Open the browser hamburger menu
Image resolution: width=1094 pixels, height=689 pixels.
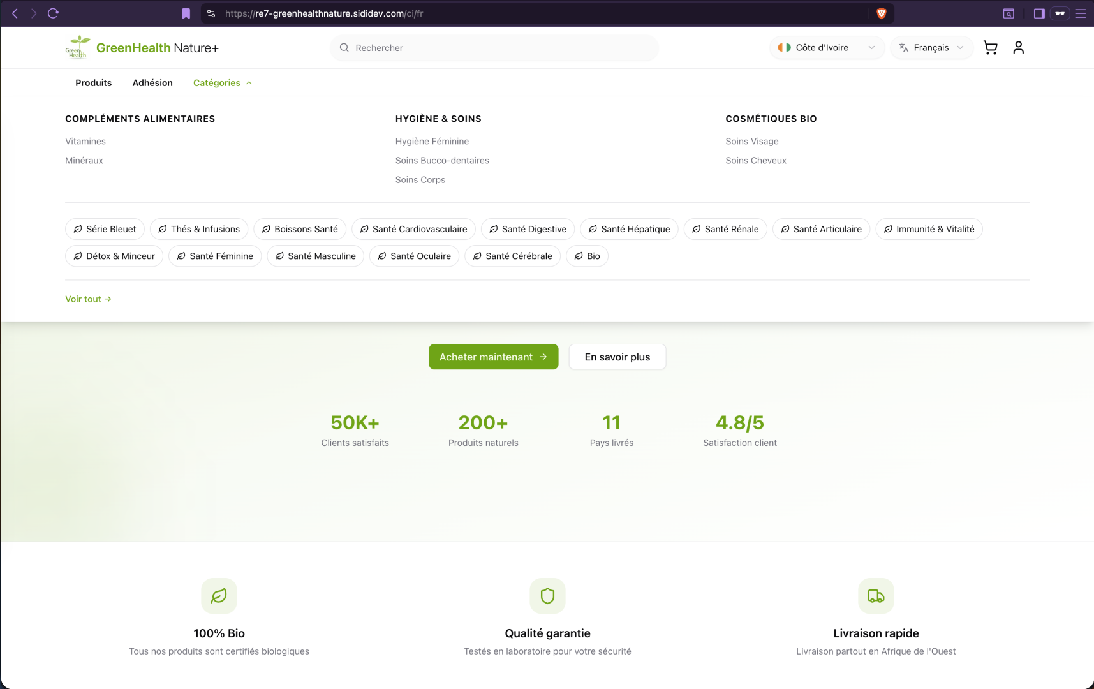(1080, 13)
